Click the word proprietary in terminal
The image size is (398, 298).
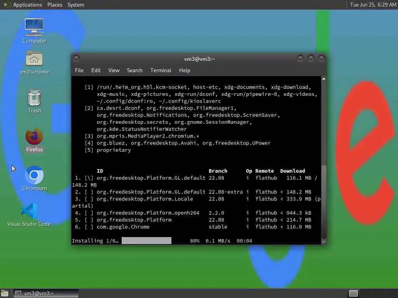pyautogui.click(x=114, y=150)
